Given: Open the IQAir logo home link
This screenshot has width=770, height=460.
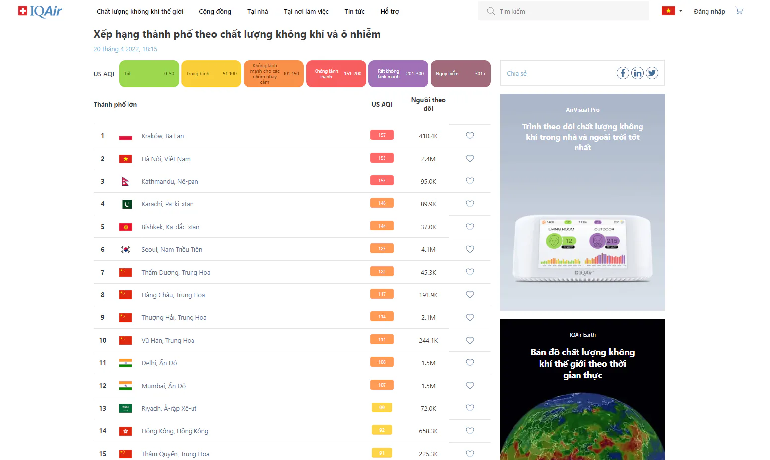Looking at the screenshot, I should pyautogui.click(x=40, y=11).
